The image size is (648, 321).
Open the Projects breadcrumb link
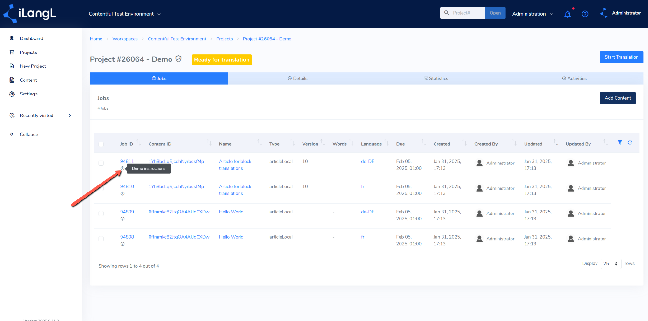224,39
